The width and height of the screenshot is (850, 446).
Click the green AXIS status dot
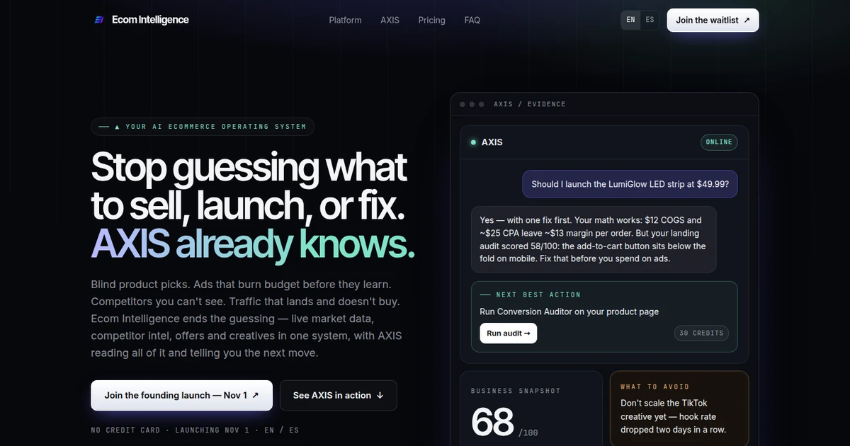[473, 142]
